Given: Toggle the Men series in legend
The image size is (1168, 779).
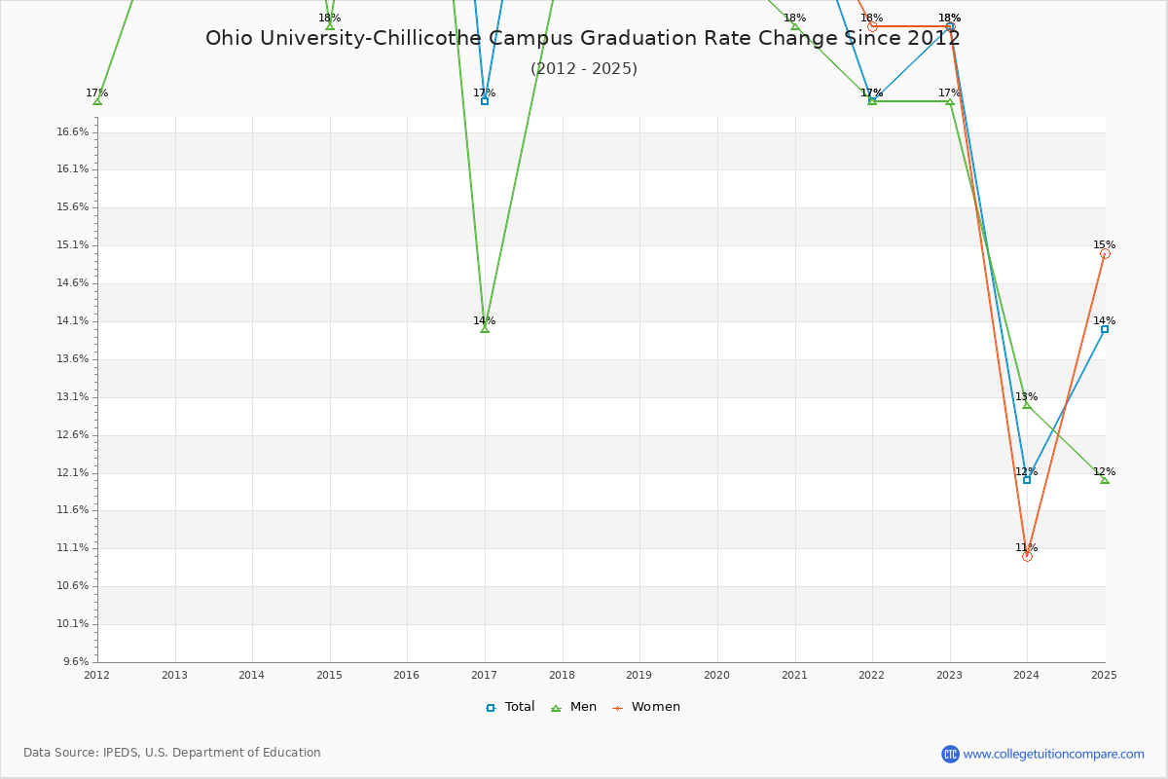Looking at the screenshot, I should pos(573,707).
